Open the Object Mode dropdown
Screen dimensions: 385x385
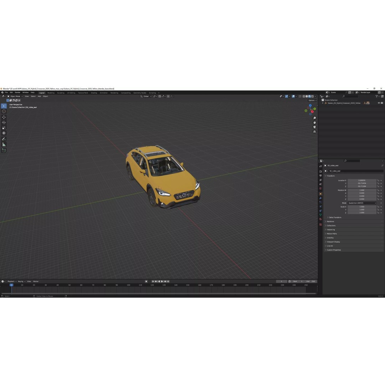coord(15,96)
